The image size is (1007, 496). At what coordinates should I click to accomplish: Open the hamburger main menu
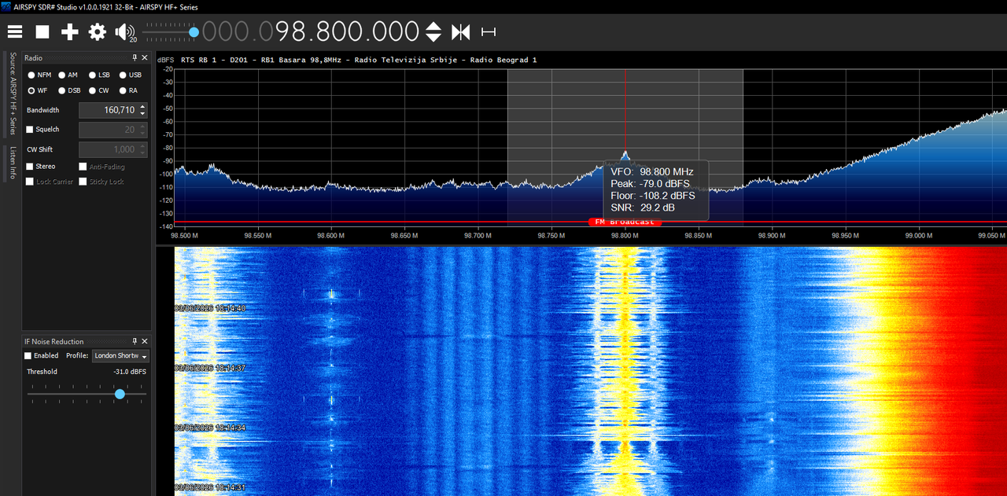tap(15, 31)
